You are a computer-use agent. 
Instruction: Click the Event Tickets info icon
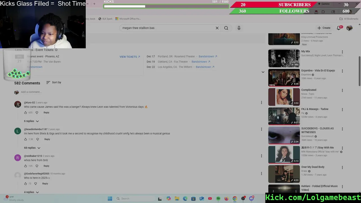click(x=56, y=50)
